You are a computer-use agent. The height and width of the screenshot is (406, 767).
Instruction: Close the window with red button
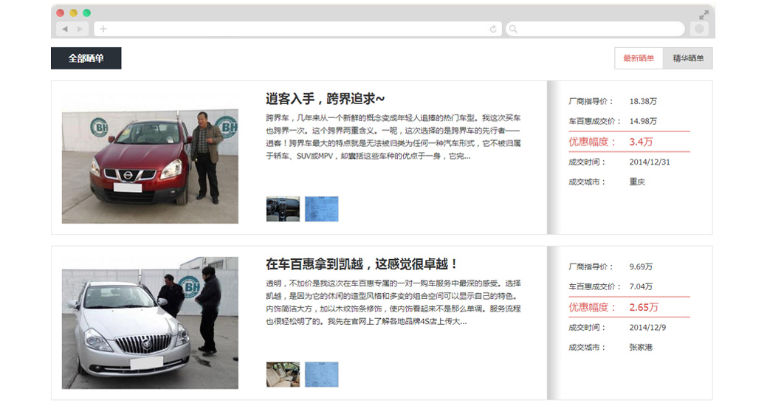(61, 13)
